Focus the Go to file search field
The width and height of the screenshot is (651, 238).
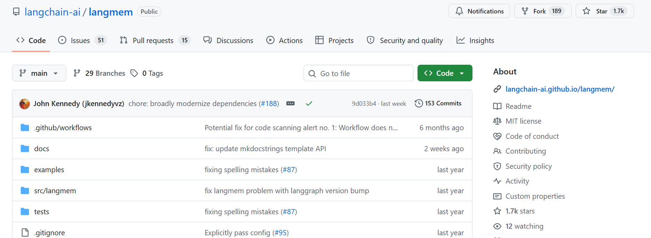pos(358,73)
